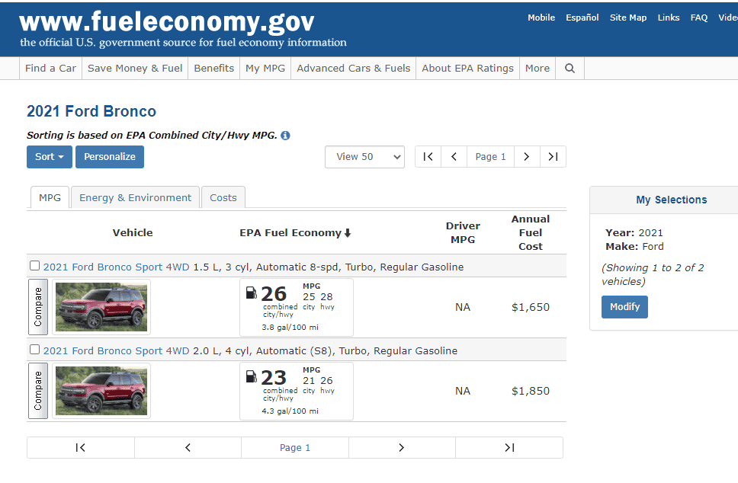
Task: Open the 1.5 L 2021 Ford Bronco Sport 4WD link
Action: point(116,267)
